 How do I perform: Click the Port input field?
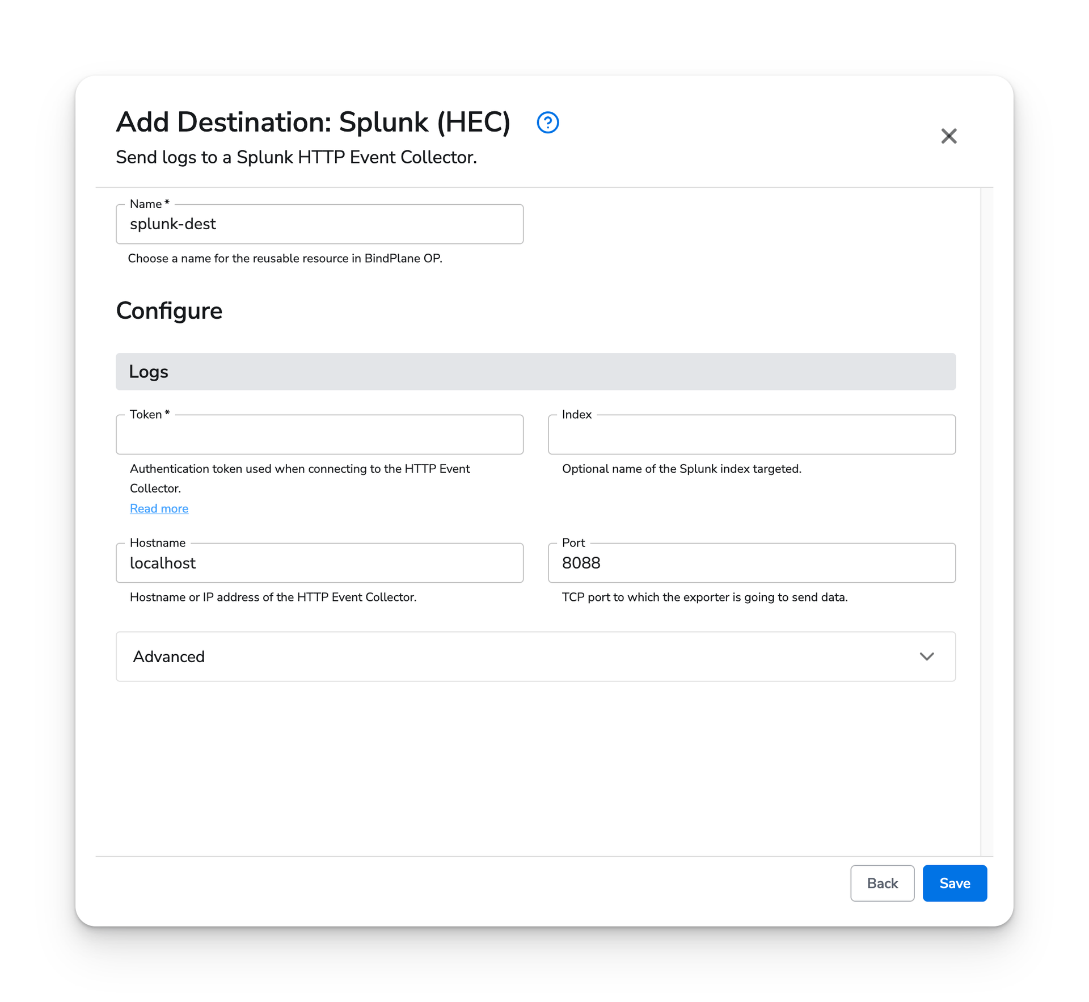pos(752,563)
